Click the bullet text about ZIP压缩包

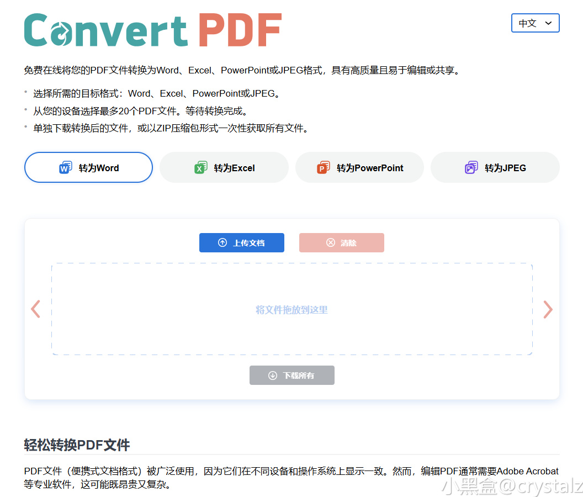tap(171, 128)
